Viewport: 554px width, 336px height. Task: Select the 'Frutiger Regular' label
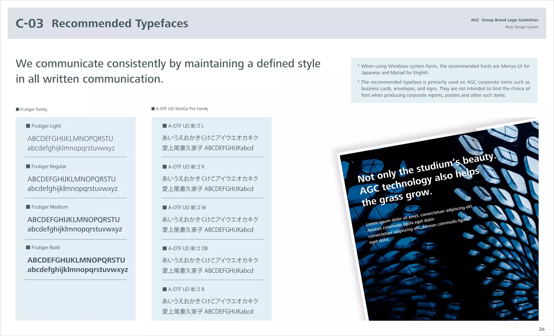[x=49, y=167]
